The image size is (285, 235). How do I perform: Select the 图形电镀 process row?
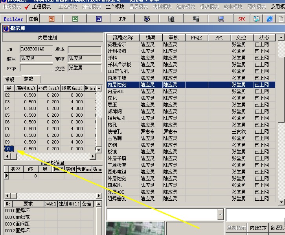pyautogui.click(x=191, y=172)
